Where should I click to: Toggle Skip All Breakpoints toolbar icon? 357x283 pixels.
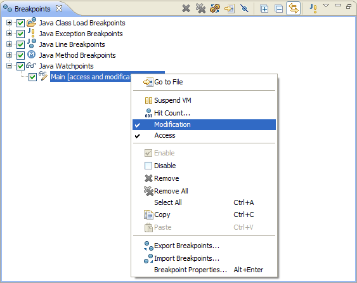(x=244, y=9)
